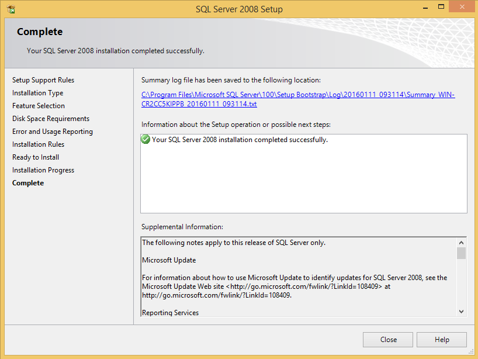Click 'The following notes apply' supplemental line

(234, 243)
